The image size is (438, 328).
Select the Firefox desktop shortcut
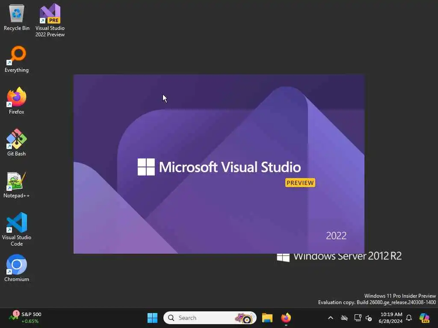click(x=17, y=101)
